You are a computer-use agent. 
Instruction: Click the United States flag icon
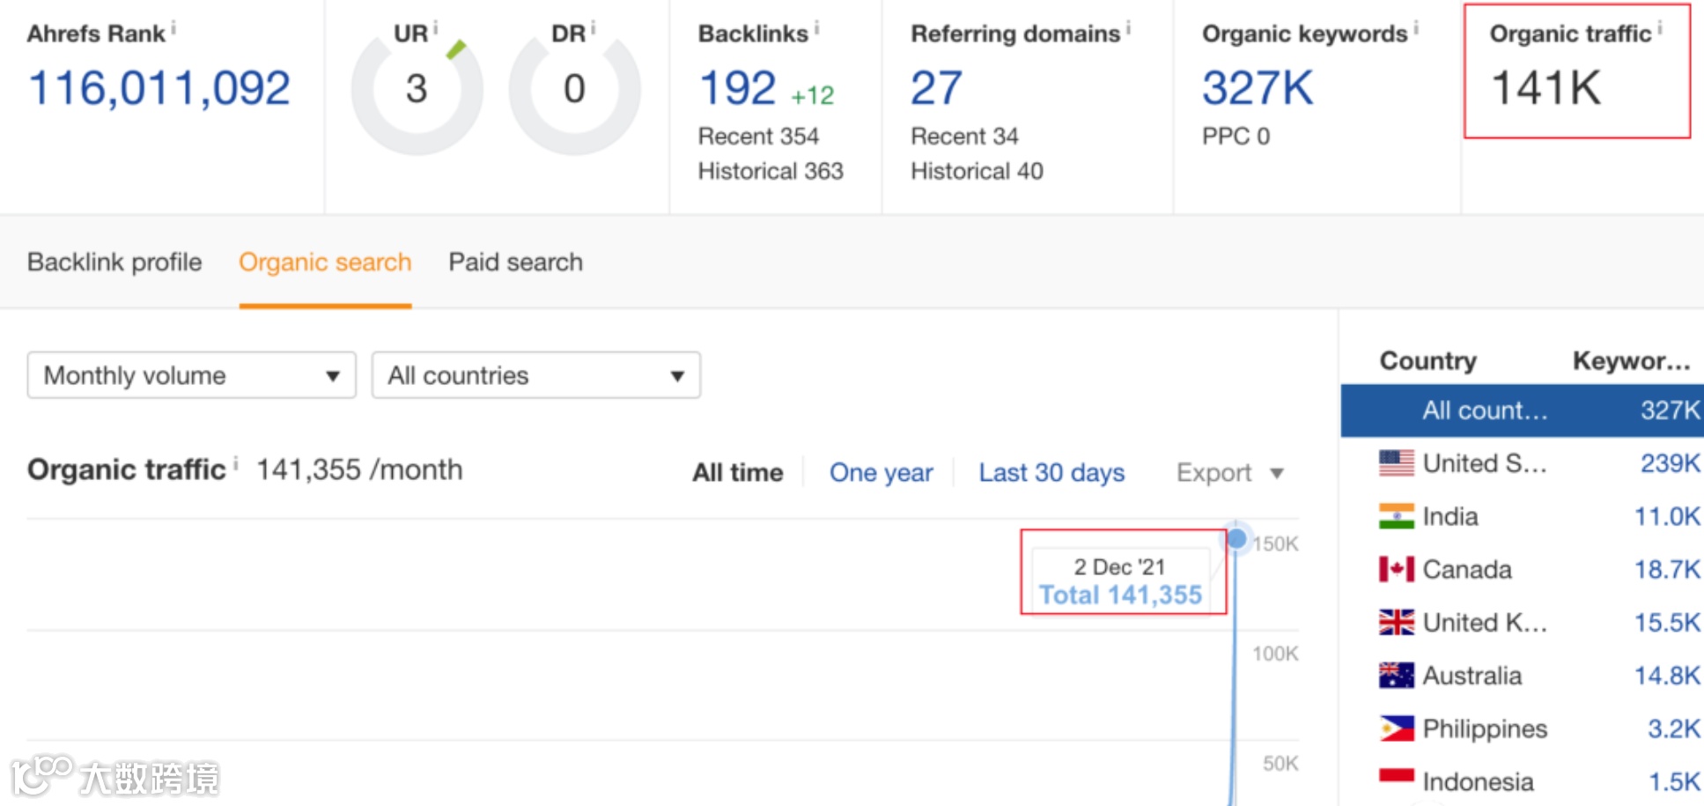pyautogui.click(x=1397, y=463)
